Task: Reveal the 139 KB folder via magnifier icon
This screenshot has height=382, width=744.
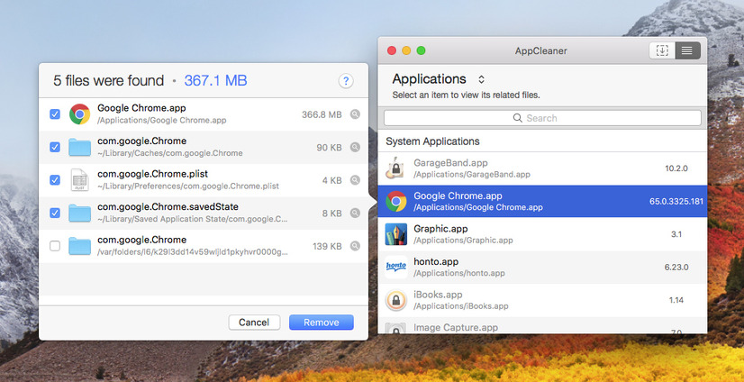Action: 355,246
